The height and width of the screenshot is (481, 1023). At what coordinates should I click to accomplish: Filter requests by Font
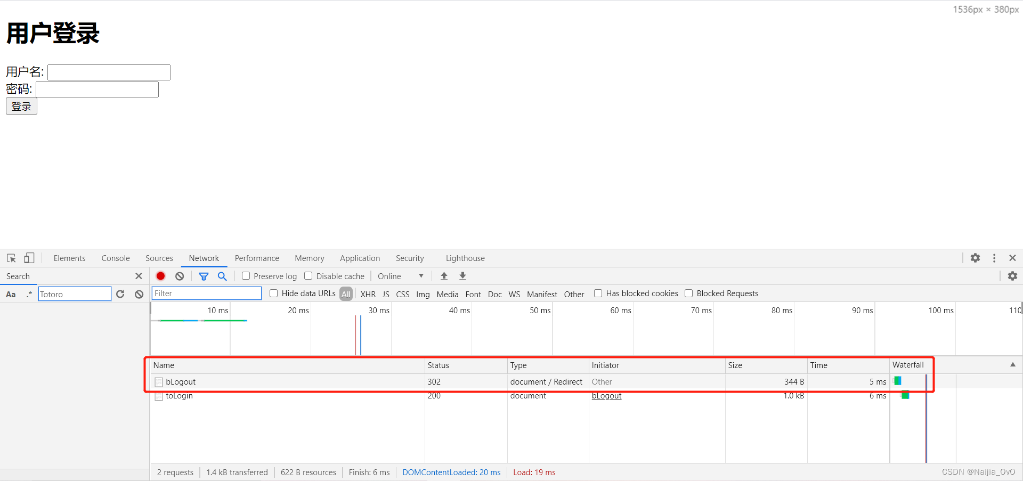tap(473, 294)
